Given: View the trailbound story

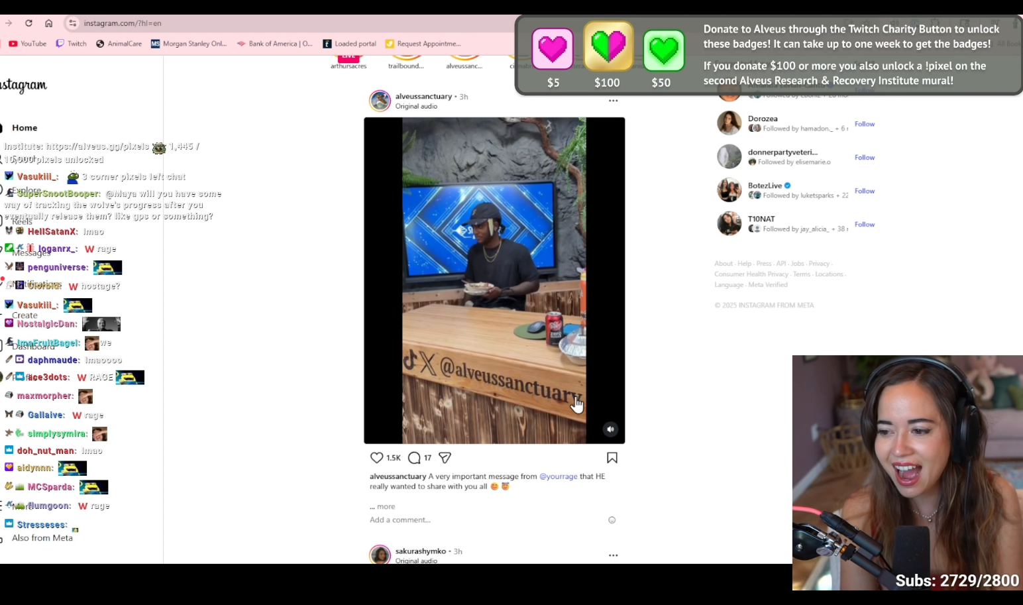Looking at the screenshot, I should click(406, 62).
